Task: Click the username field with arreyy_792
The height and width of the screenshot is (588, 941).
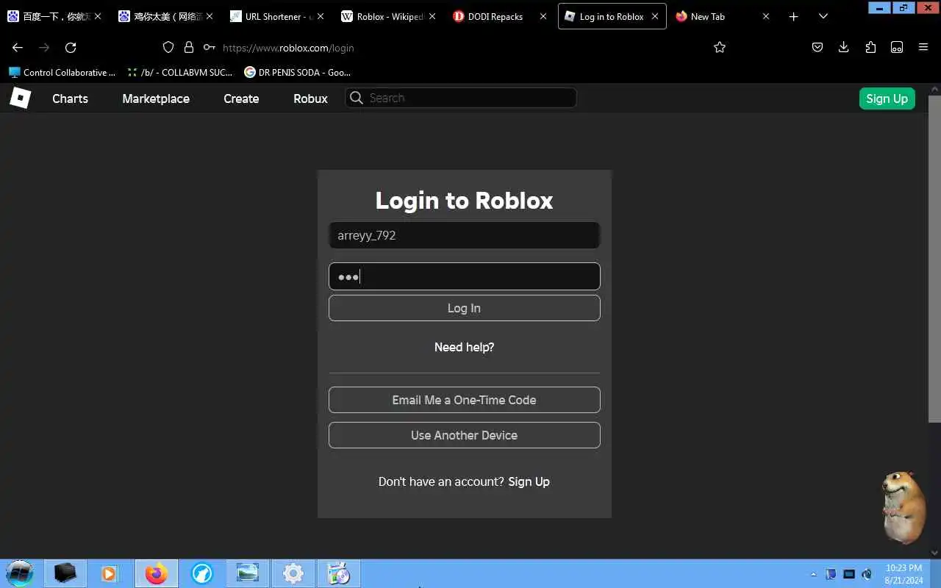Action: [464, 235]
